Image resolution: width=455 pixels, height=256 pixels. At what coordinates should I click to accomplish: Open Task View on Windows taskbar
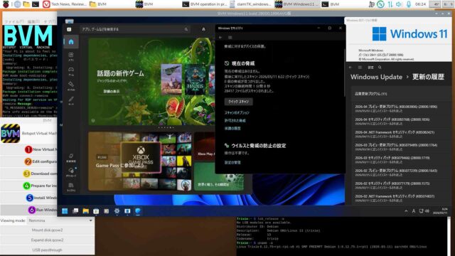click(x=75, y=211)
